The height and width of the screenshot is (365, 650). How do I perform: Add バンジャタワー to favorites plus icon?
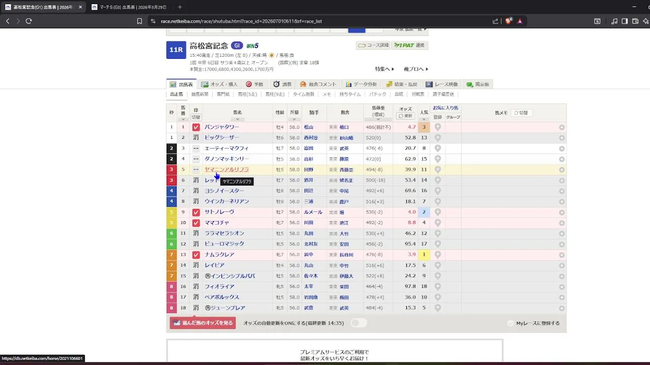pyautogui.click(x=438, y=127)
